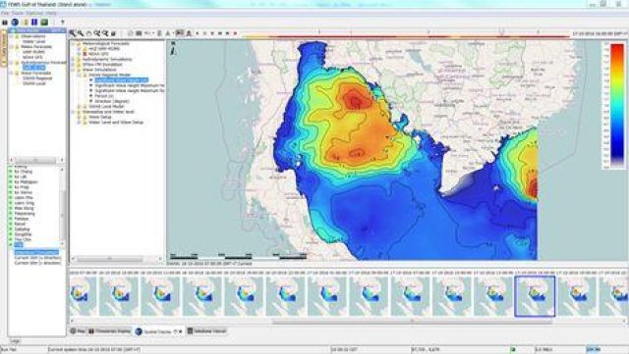629x354 pixels.
Task: Toggle the Songkhla location checkbox
Action: point(11,234)
